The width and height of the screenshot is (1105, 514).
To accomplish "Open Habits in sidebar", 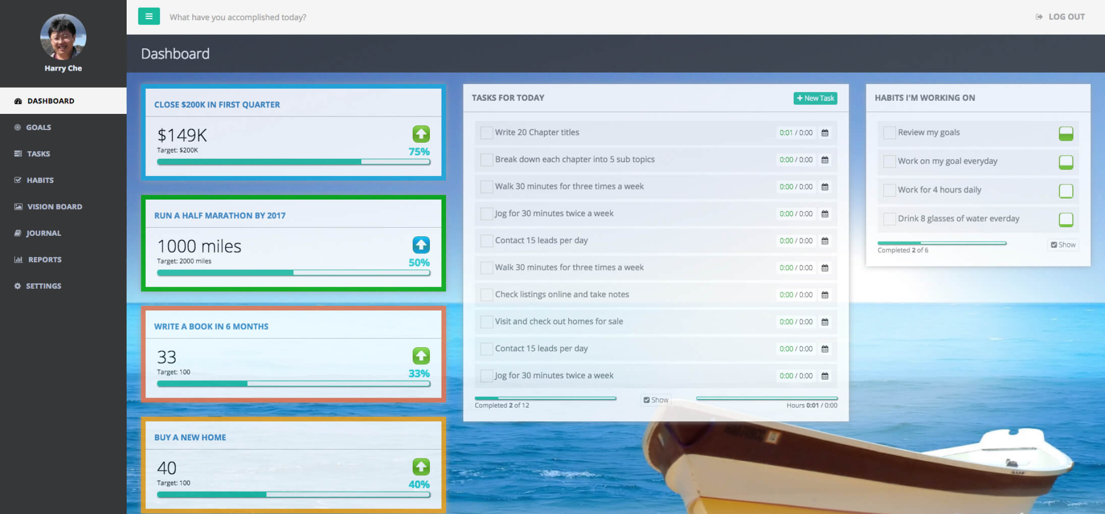I will click(63, 180).
